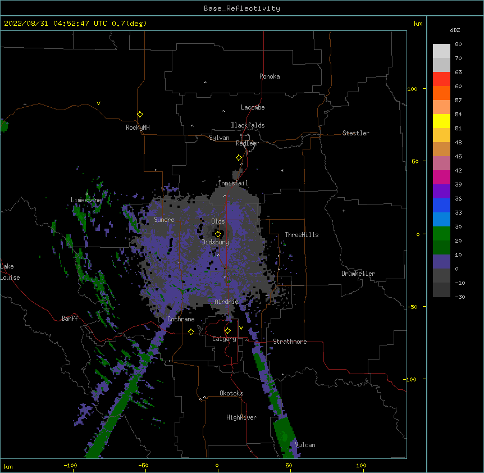Pick the yellow 51–54 dBZ legend swatch
This screenshot has width=484, height=473.
(441, 121)
